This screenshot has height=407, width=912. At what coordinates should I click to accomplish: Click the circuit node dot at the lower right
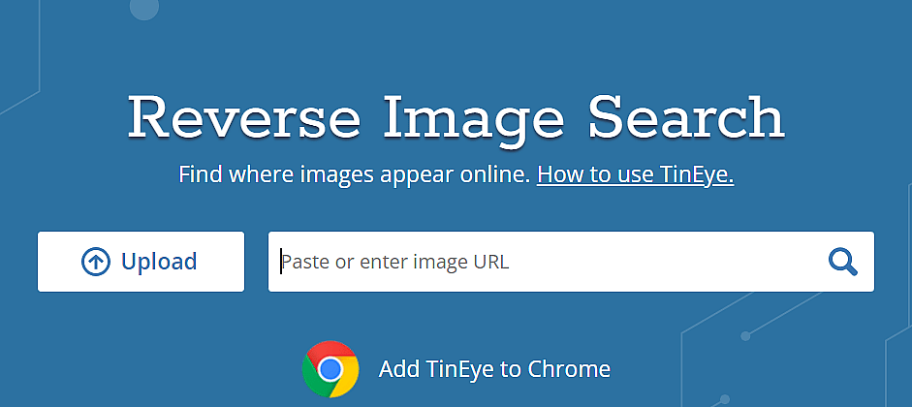[x=745, y=336]
